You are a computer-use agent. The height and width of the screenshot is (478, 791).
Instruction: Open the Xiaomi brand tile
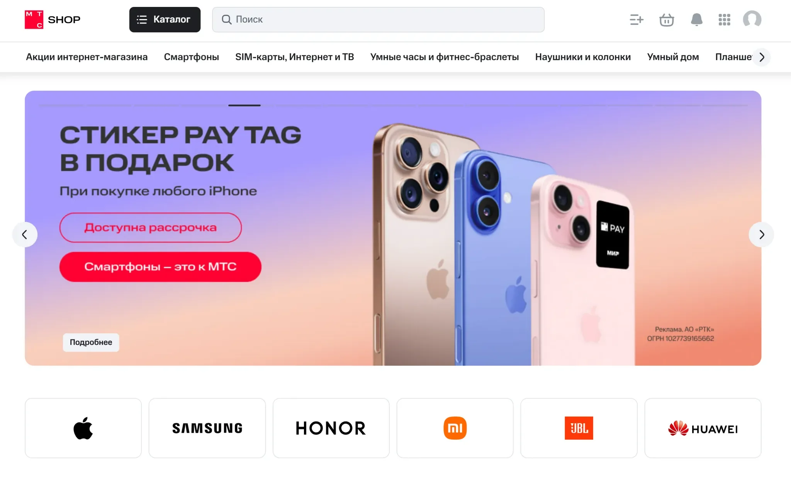[x=455, y=428]
